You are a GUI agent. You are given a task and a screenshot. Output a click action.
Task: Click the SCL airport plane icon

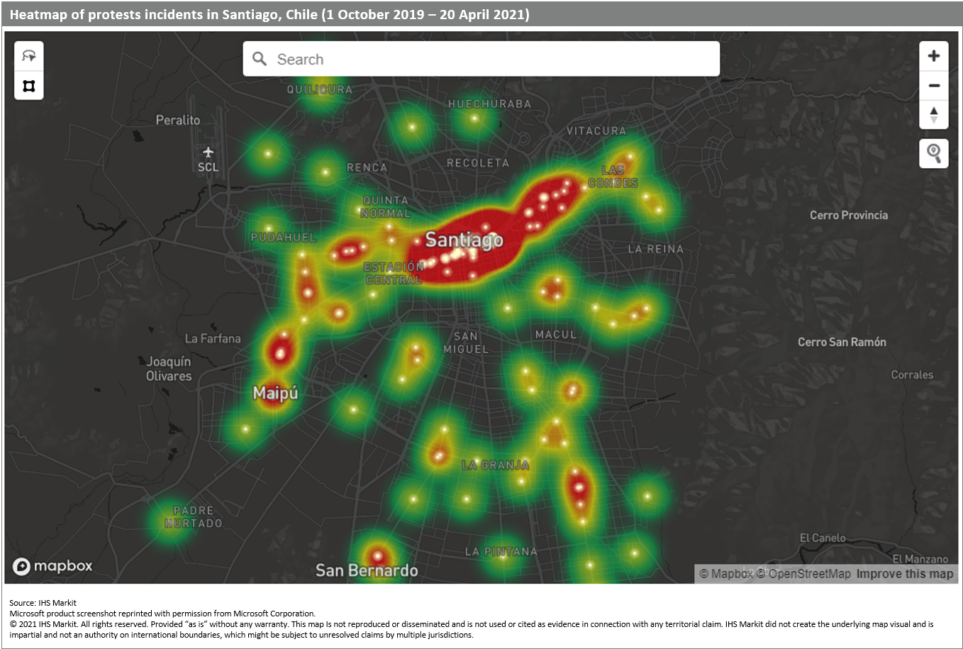tap(208, 152)
